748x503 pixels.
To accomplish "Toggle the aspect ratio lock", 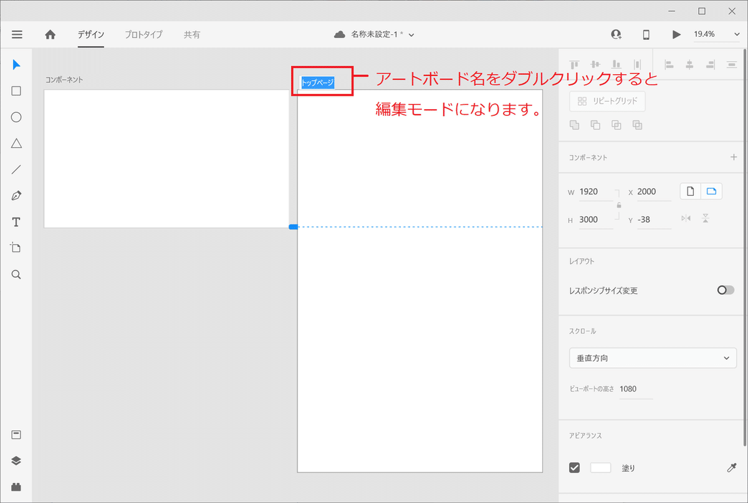I will (x=619, y=204).
